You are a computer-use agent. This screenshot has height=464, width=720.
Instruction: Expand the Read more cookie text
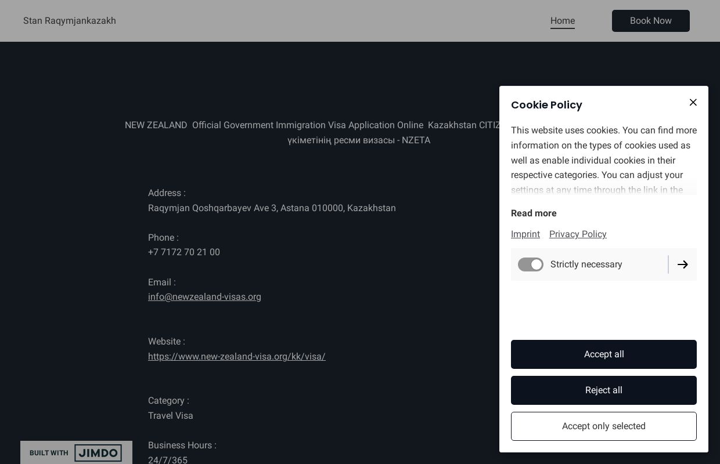tap(534, 213)
